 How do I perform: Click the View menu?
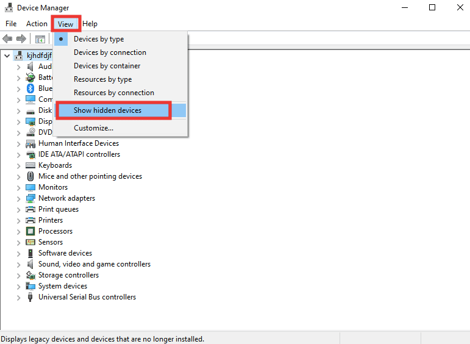click(x=66, y=24)
